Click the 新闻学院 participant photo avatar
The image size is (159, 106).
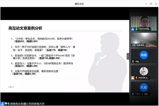(x=144, y=71)
